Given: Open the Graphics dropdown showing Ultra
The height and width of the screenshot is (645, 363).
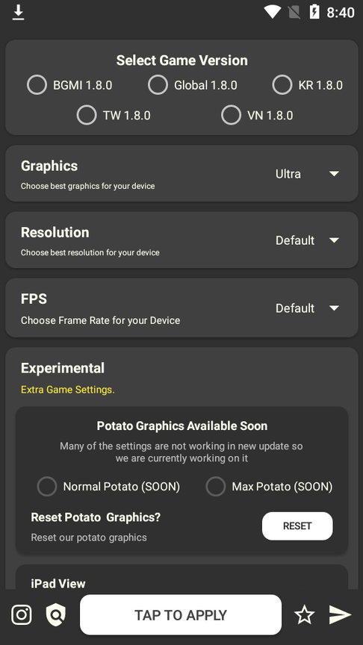Looking at the screenshot, I should pyautogui.click(x=308, y=174).
